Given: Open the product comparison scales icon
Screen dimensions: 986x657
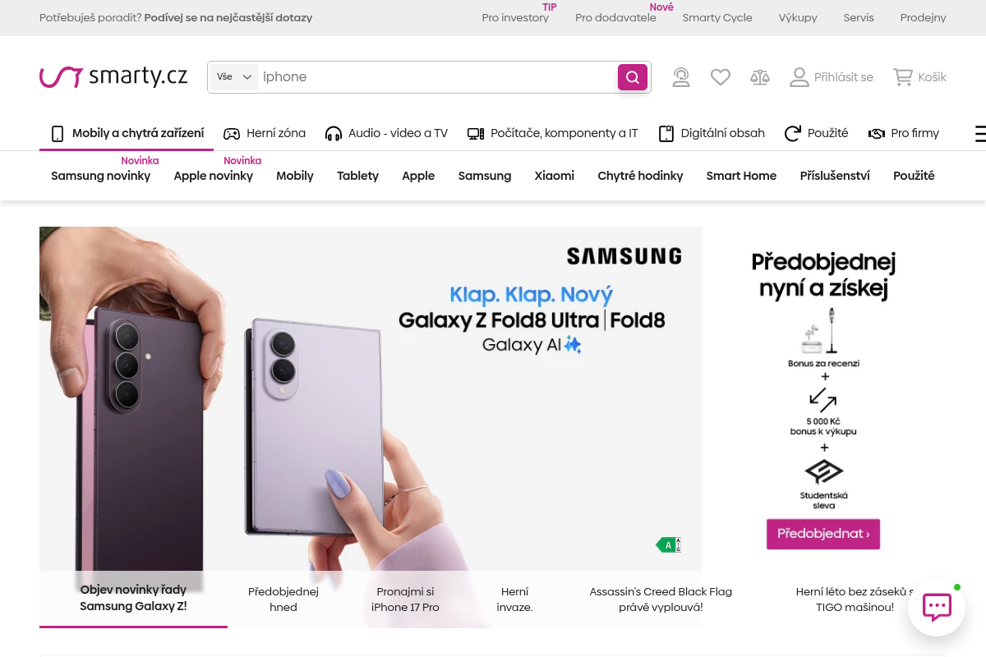Looking at the screenshot, I should 760,77.
